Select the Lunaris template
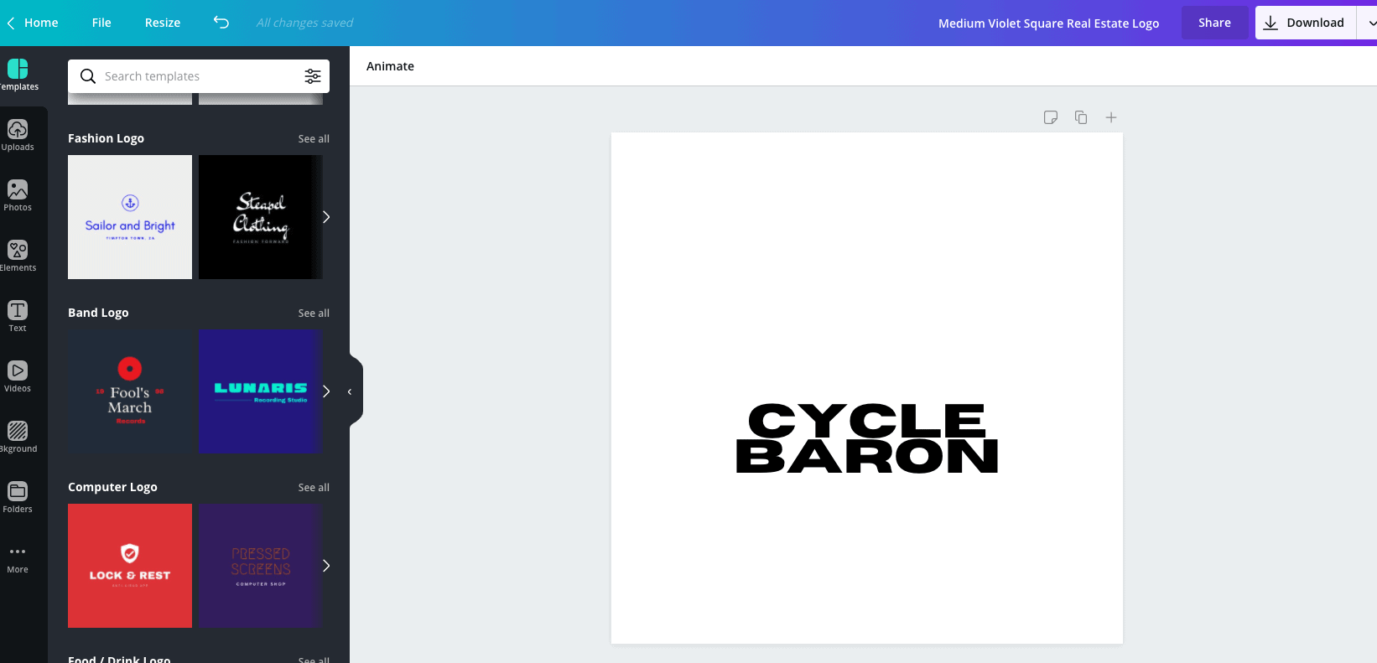Viewport: 1377px width, 663px height. tap(261, 391)
